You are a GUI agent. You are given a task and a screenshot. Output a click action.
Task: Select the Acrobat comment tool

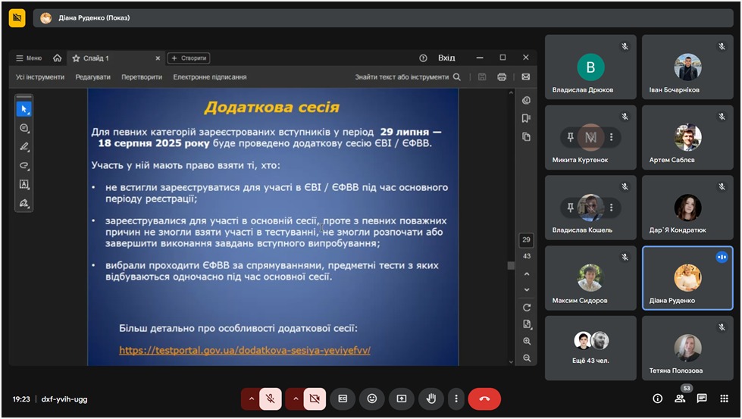[24, 128]
